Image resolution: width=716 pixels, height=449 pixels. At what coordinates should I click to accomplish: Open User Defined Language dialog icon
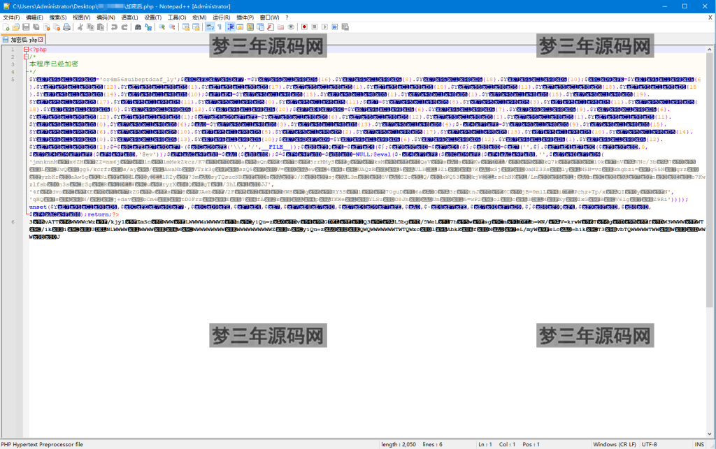click(x=240, y=27)
